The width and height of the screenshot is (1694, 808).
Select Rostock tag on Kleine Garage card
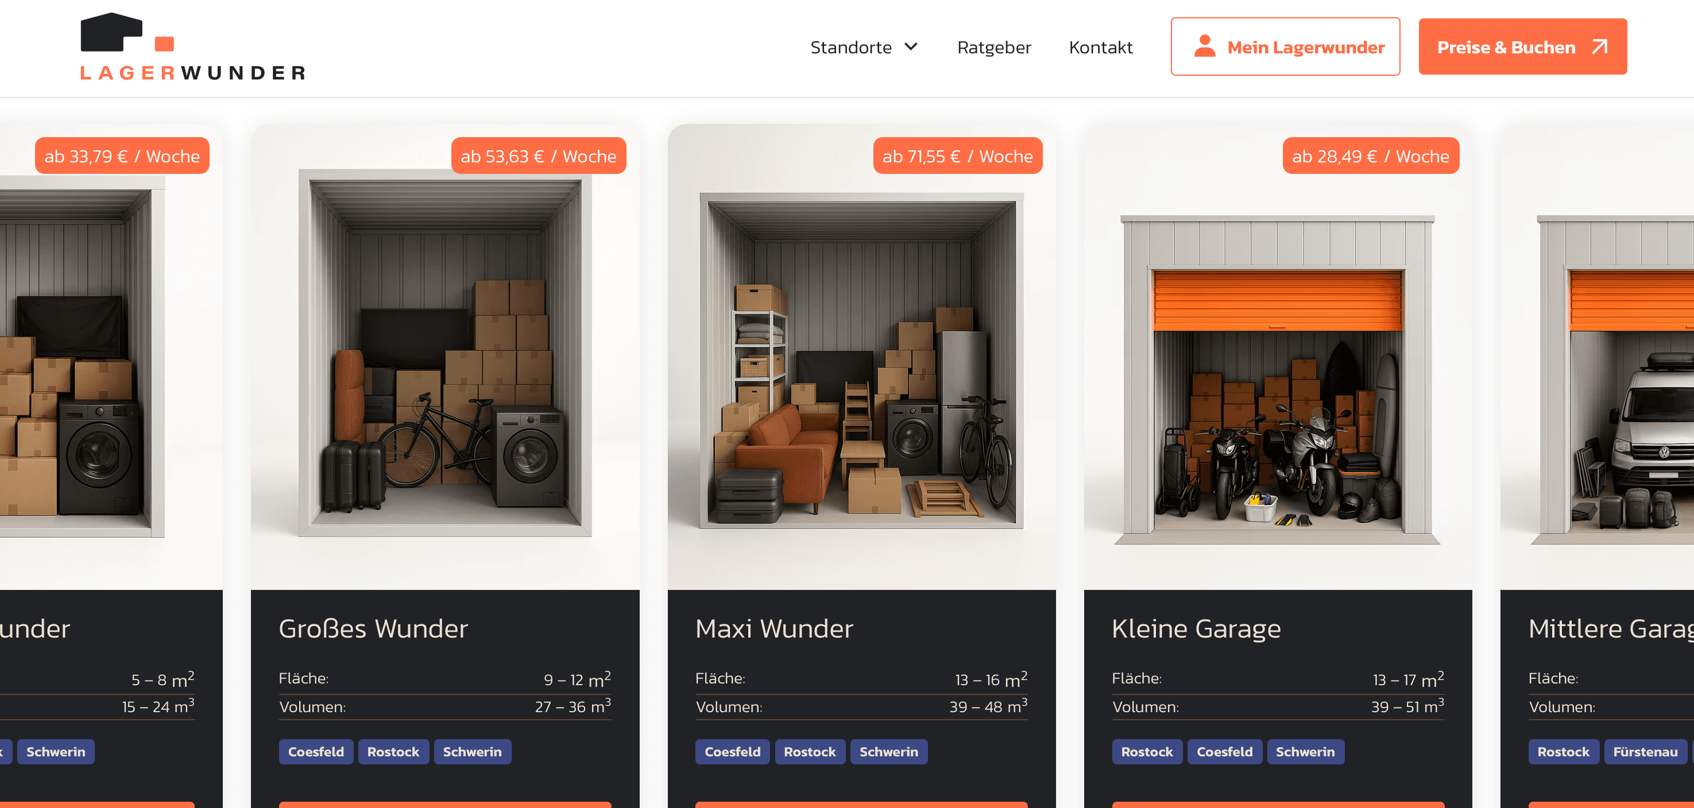pos(1147,751)
